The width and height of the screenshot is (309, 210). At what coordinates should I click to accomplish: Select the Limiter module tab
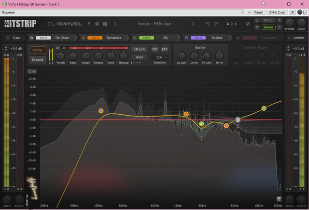pos(299,38)
